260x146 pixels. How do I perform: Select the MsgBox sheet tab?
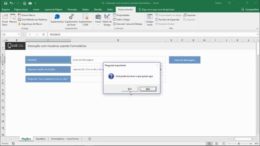[26, 139]
